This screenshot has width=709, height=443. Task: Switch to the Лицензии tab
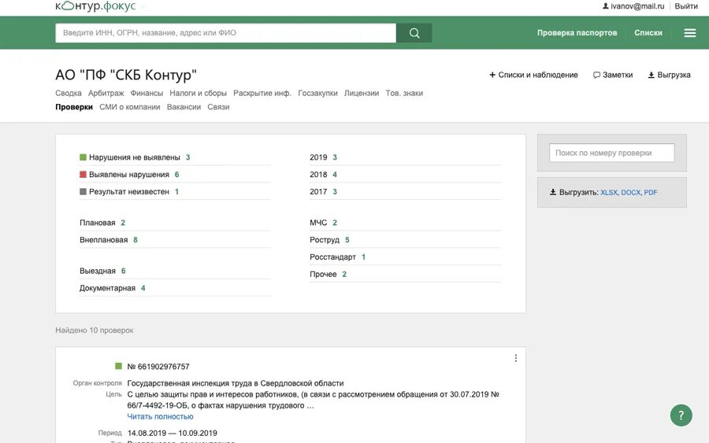(x=362, y=93)
